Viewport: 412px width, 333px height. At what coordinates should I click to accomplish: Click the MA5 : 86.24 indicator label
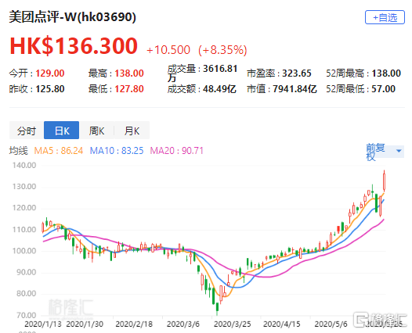[59, 151]
